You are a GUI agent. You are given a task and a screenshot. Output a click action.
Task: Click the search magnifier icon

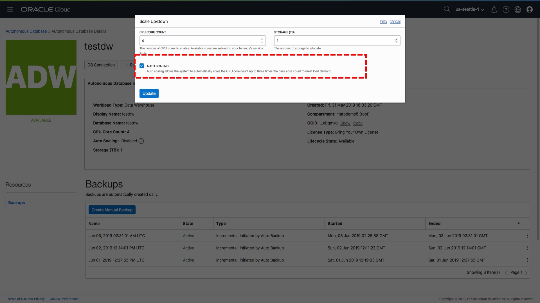click(447, 9)
